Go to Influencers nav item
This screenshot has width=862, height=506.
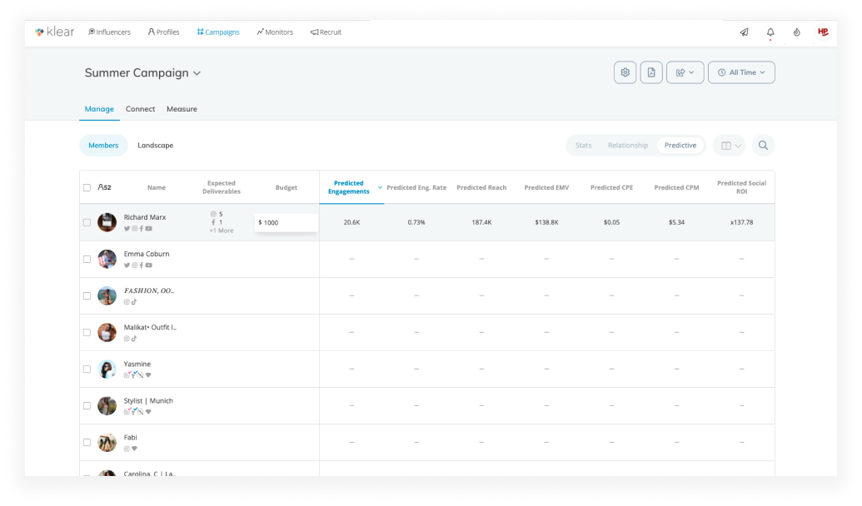[x=109, y=32]
